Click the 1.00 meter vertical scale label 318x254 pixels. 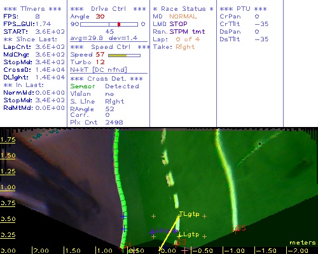[8, 187]
